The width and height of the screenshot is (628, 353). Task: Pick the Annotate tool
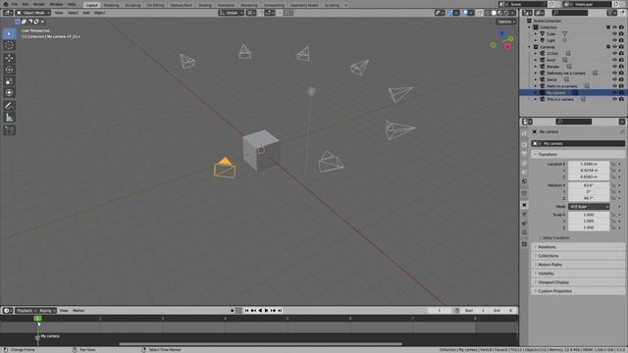(x=9, y=106)
